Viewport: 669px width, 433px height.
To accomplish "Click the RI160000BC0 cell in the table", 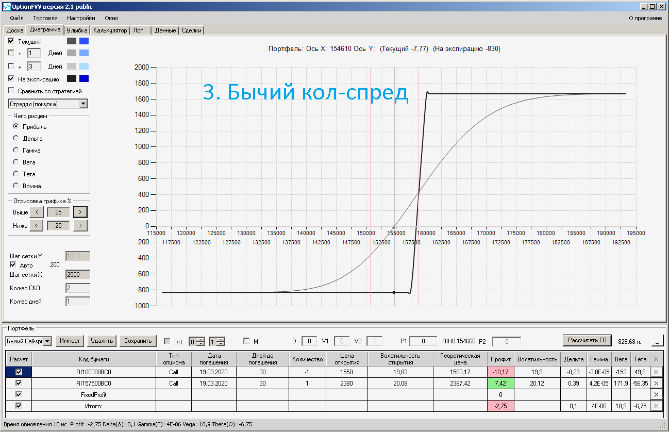I will pyautogui.click(x=94, y=372).
